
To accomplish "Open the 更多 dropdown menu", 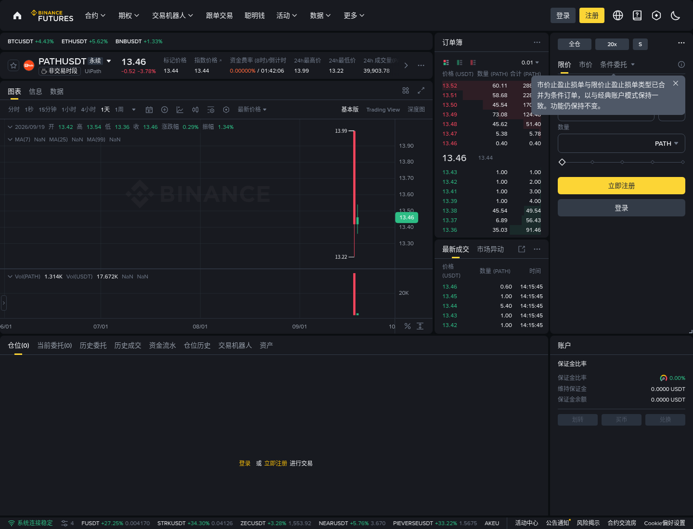I will point(354,15).
